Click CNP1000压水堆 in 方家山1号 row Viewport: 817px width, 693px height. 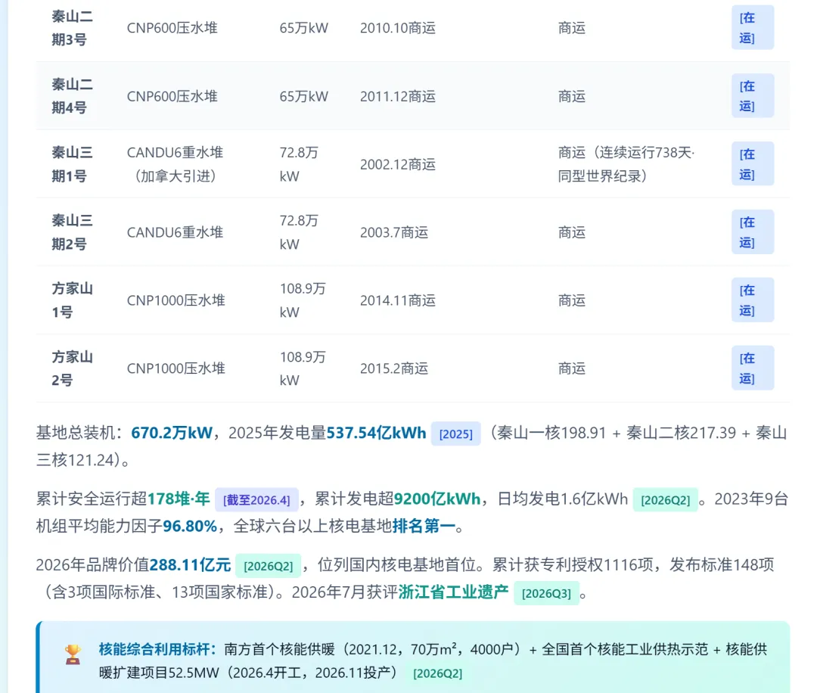(x=176, y=300)
